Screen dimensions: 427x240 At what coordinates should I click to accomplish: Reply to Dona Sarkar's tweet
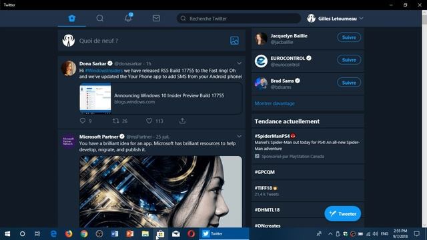pos(83,121)
